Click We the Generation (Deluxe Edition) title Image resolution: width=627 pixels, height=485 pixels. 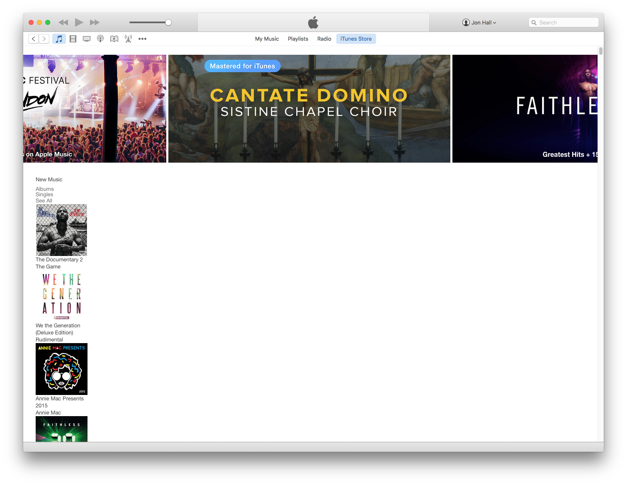58,329
